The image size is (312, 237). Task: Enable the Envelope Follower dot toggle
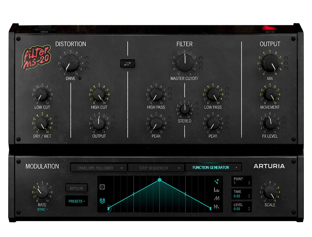point(121,168)
